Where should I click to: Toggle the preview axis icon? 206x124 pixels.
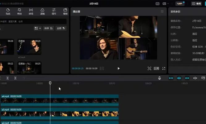[x=195, y=78]
